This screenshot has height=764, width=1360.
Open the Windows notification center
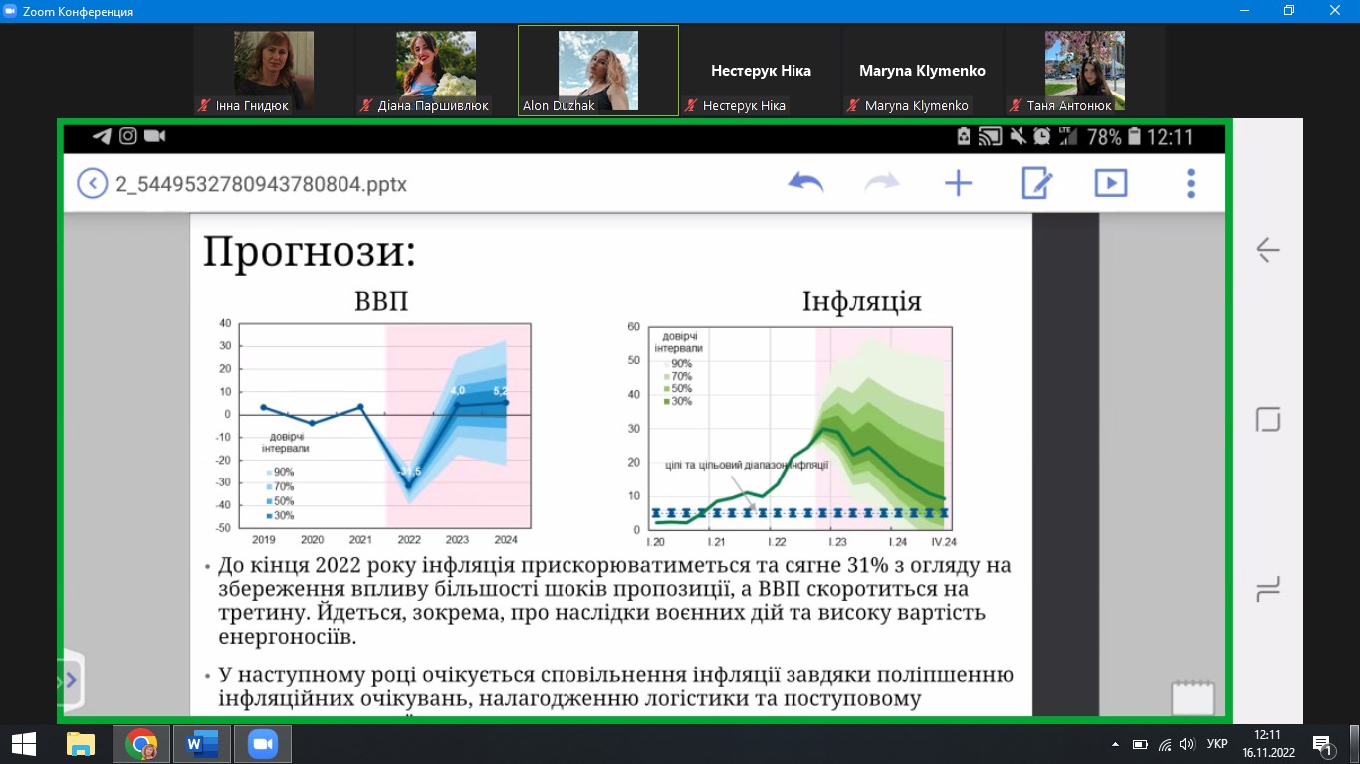click(x=1323, y=744)
